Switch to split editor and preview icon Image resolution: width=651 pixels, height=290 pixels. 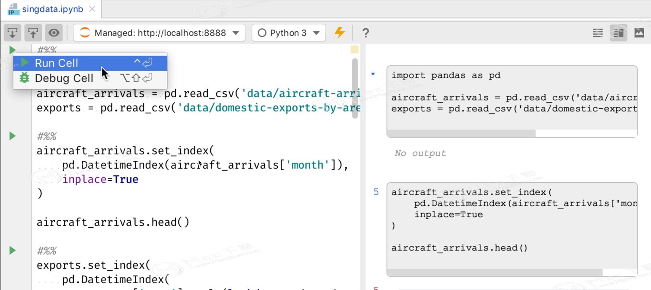[618, 33]
